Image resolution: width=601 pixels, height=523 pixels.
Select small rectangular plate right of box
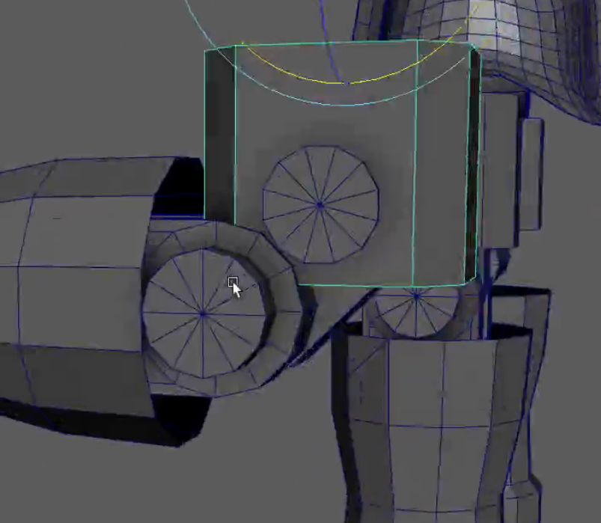click(x=531, y=174)
